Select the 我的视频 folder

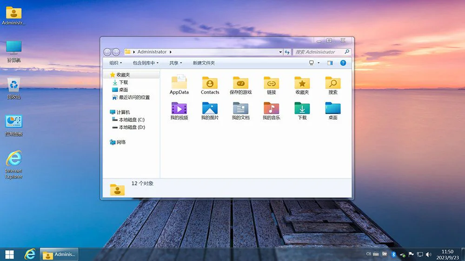coord(179,111)
